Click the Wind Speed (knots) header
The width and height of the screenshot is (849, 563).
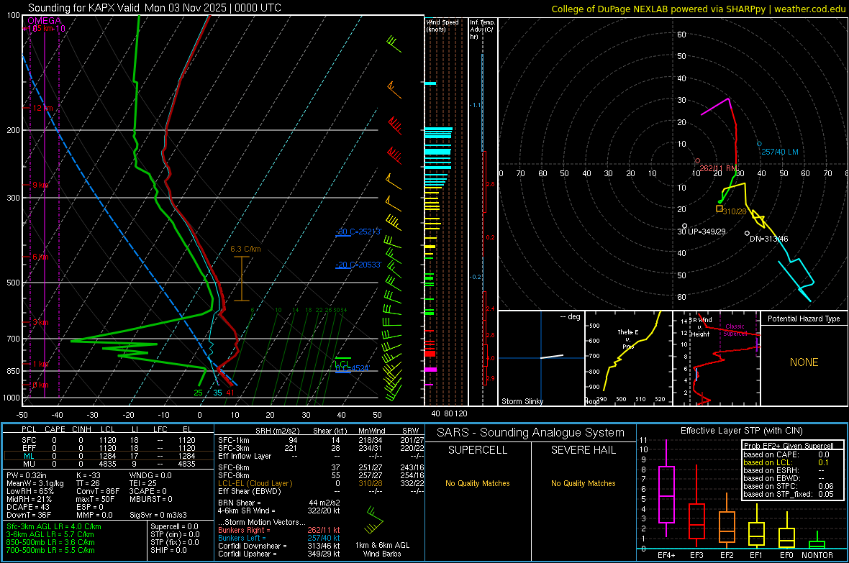coord(442,25)
